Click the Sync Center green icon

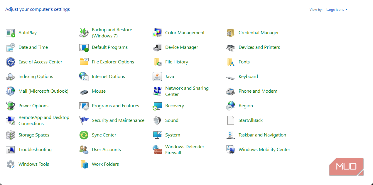84,135
